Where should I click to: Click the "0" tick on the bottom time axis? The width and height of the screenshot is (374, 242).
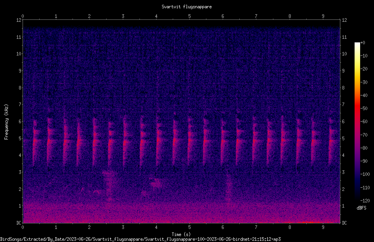tap(23, 227)
